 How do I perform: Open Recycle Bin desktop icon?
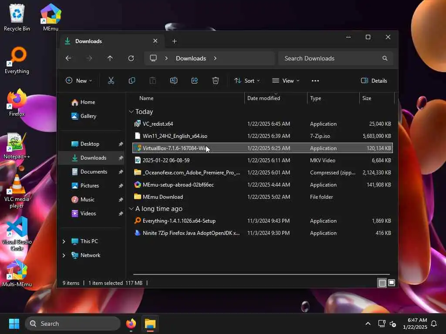[17, 17]
